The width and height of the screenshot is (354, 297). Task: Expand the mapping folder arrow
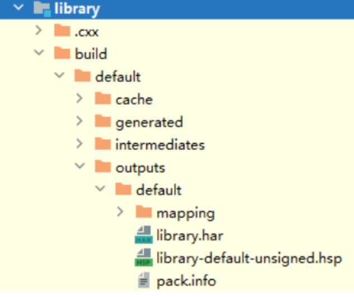pos(121,213)
